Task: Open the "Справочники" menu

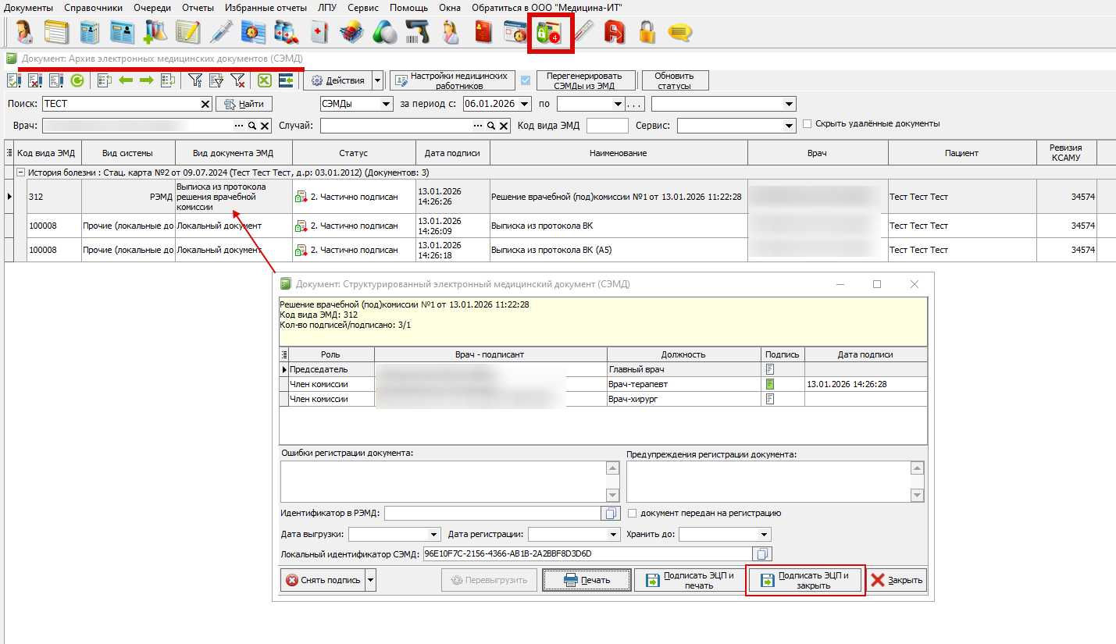Action: click(x=93, y=7)
